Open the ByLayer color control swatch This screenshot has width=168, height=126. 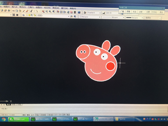(x=90, y=17)
